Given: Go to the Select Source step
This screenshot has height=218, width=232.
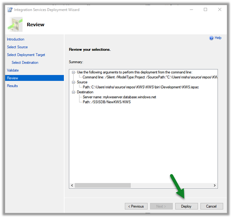Looking at the screenshot, I should (x=17, y=47).
